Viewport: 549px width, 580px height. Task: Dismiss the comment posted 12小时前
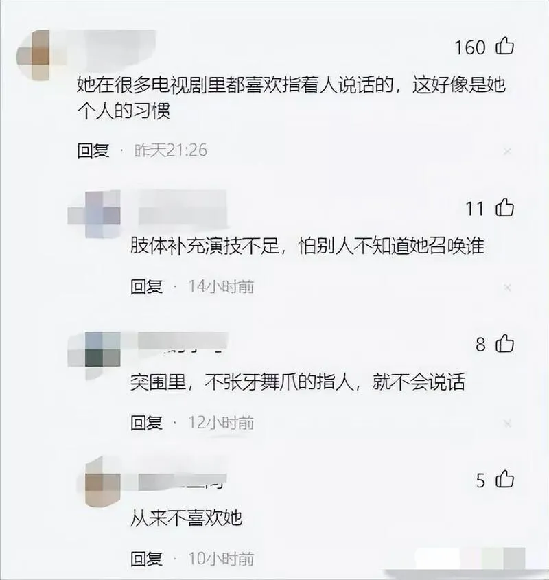(x=507, y=424)
